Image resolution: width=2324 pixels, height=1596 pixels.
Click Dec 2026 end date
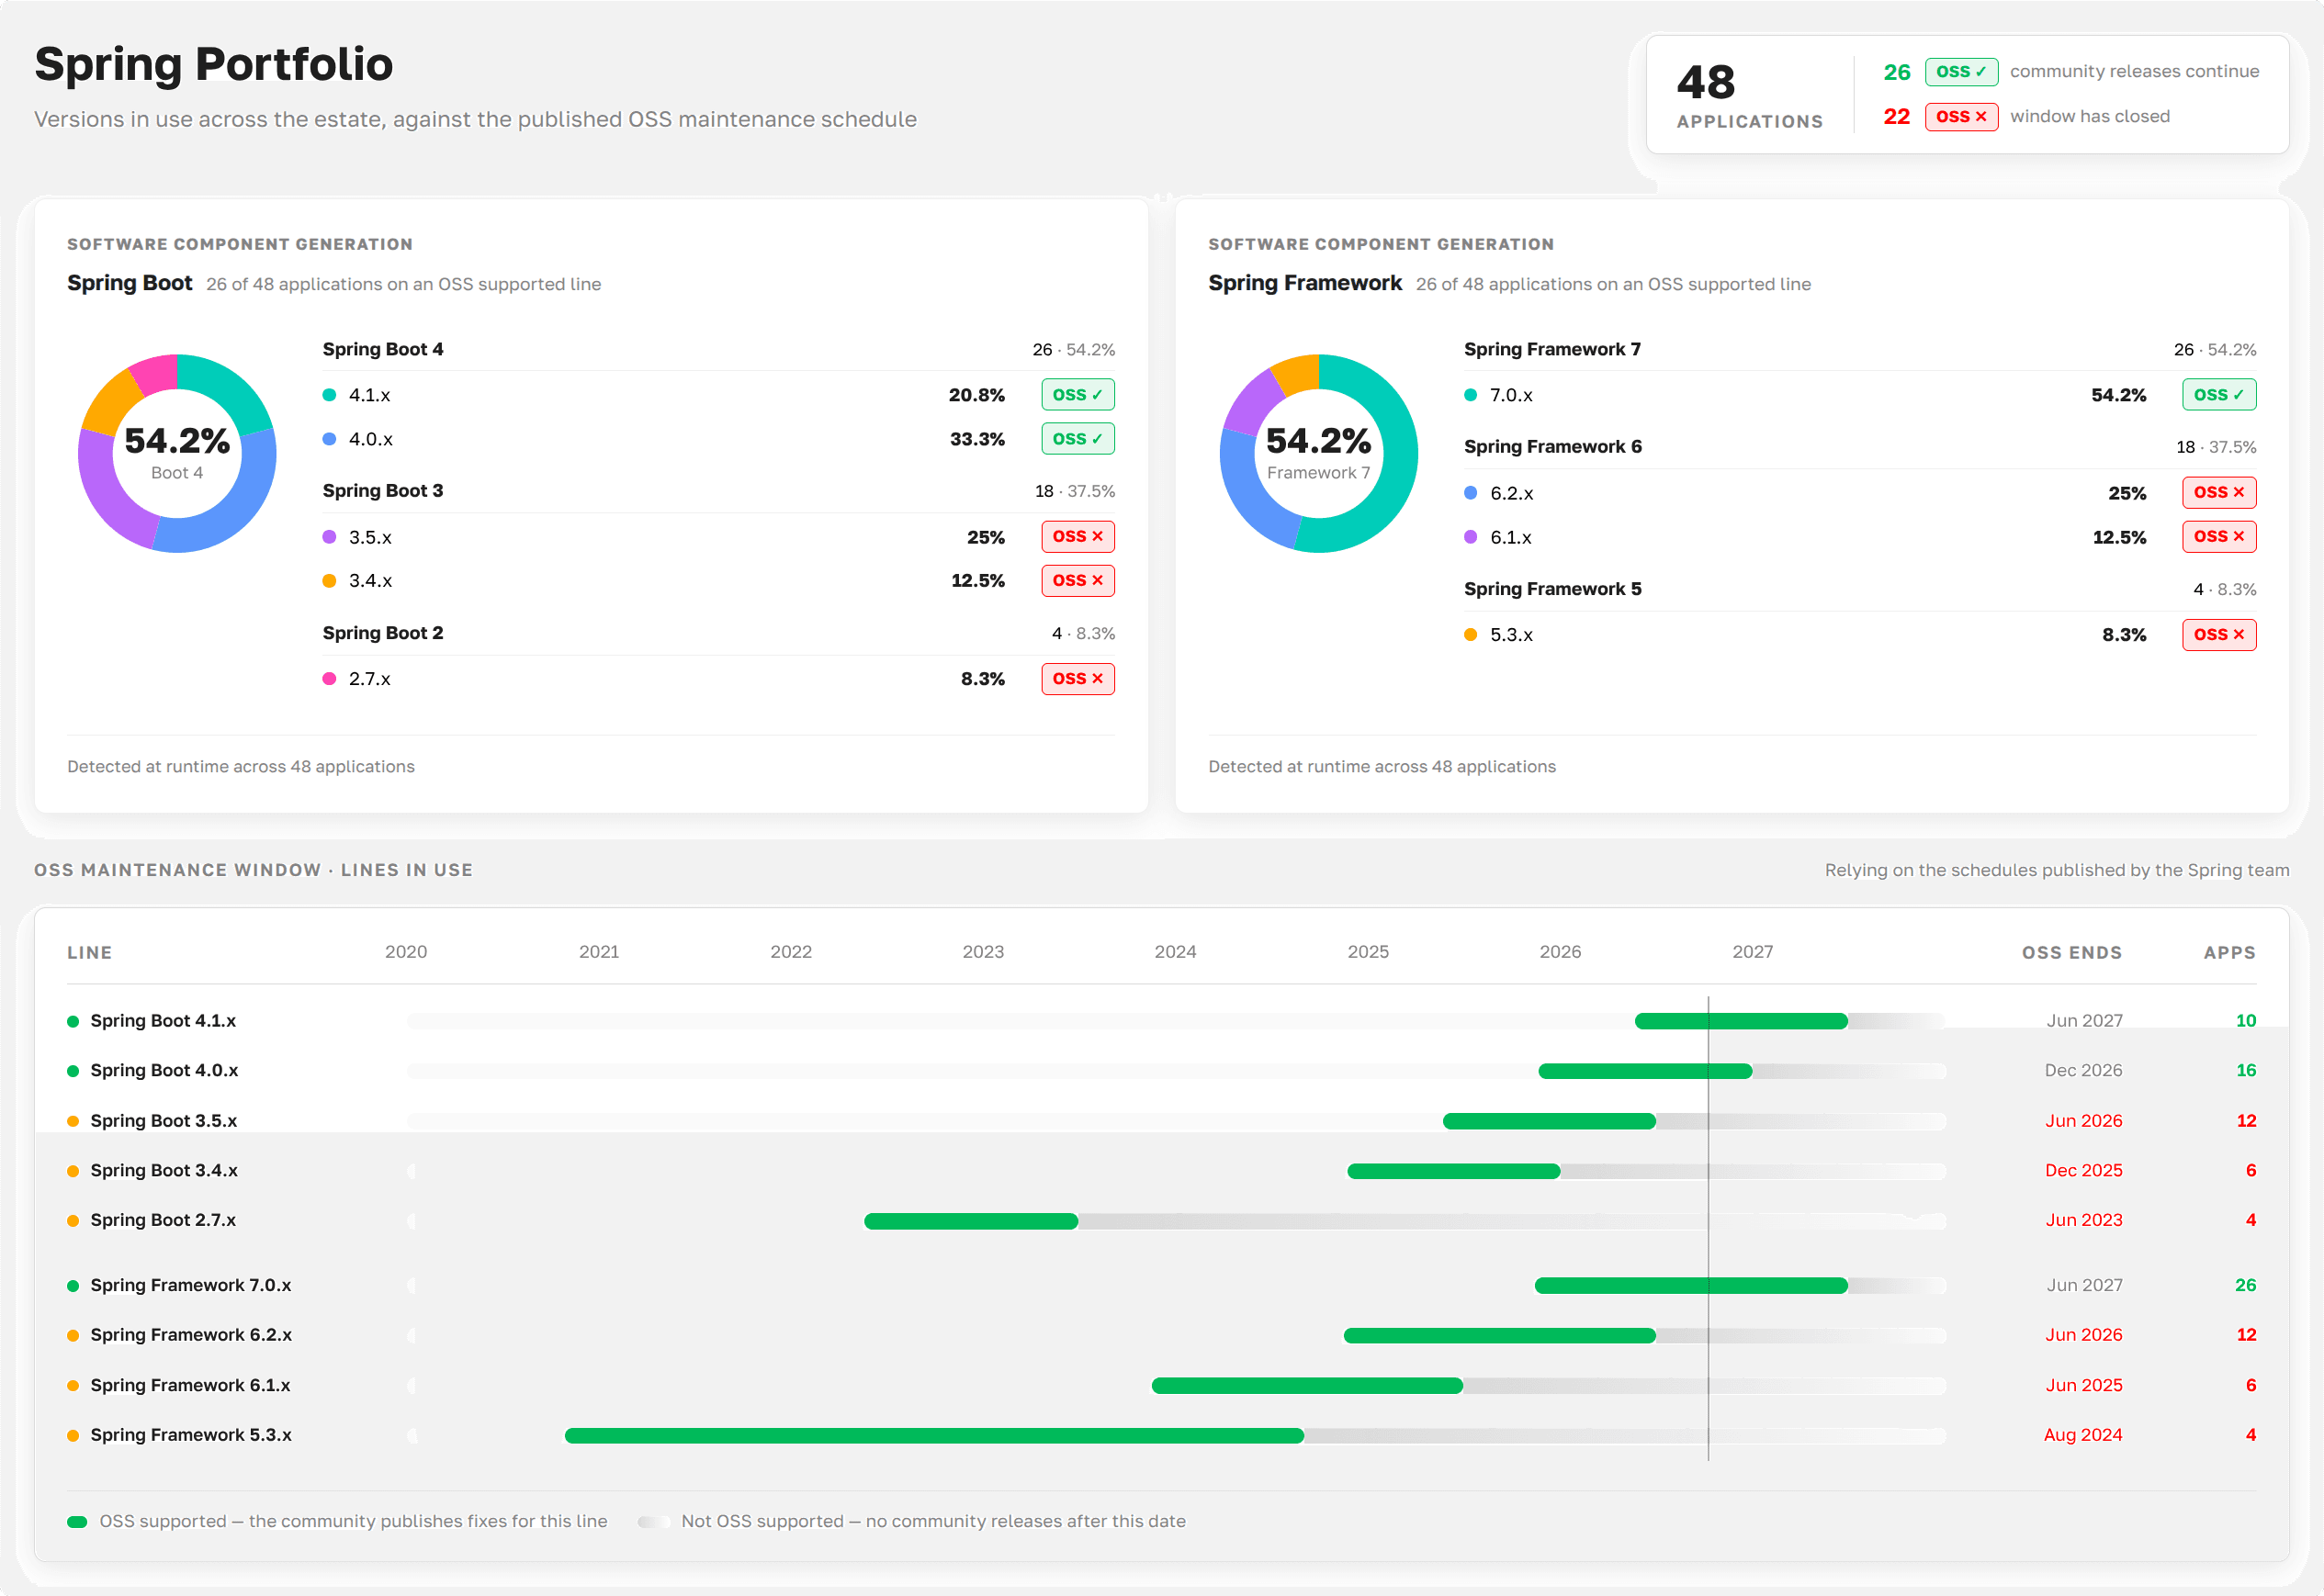pos(2083,1070)
